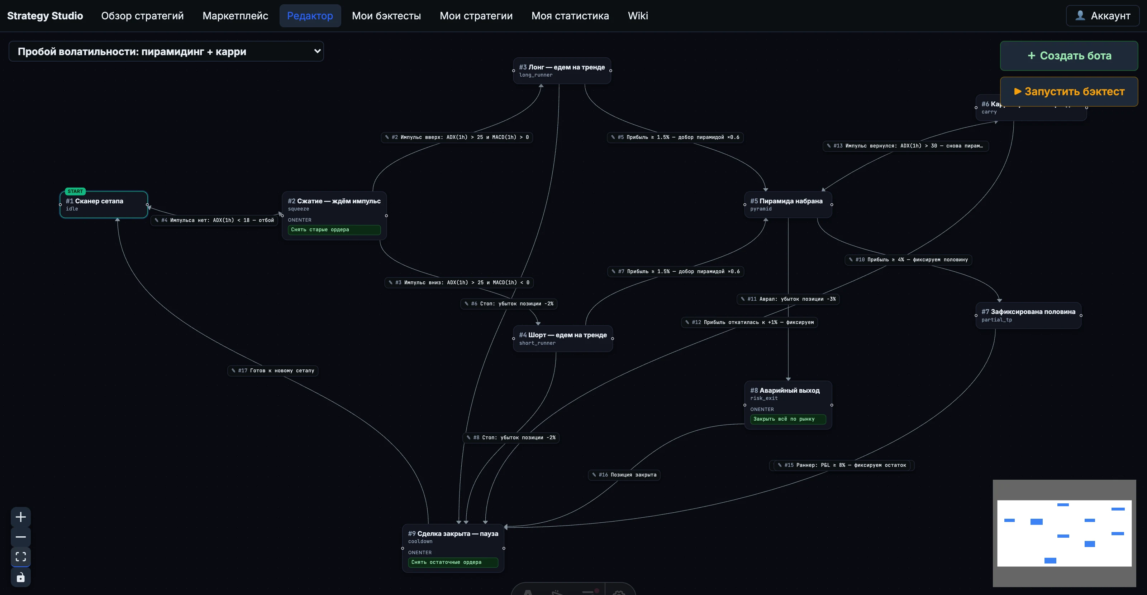
Task: Open the Мои бэктесты tab
Action: 386,15
